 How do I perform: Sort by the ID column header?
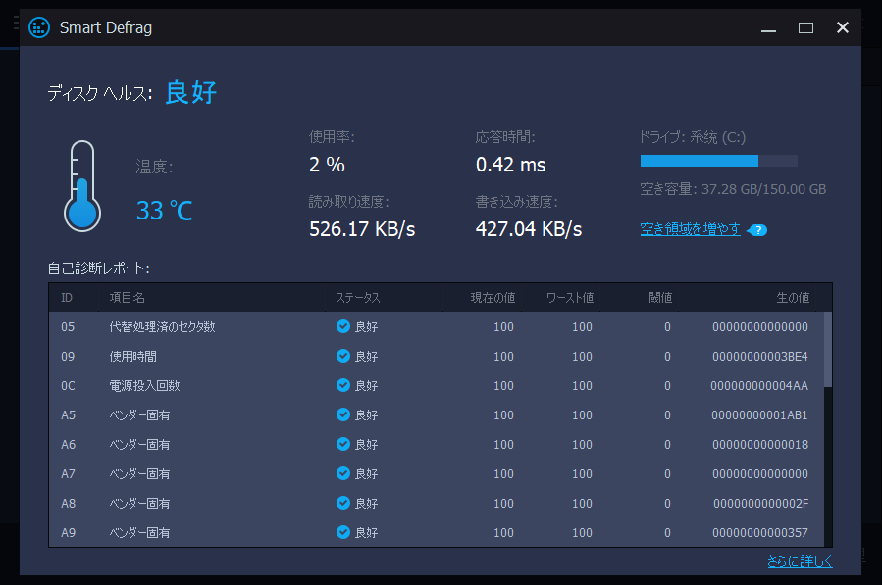pyautogui.click(x=67, y=298)
